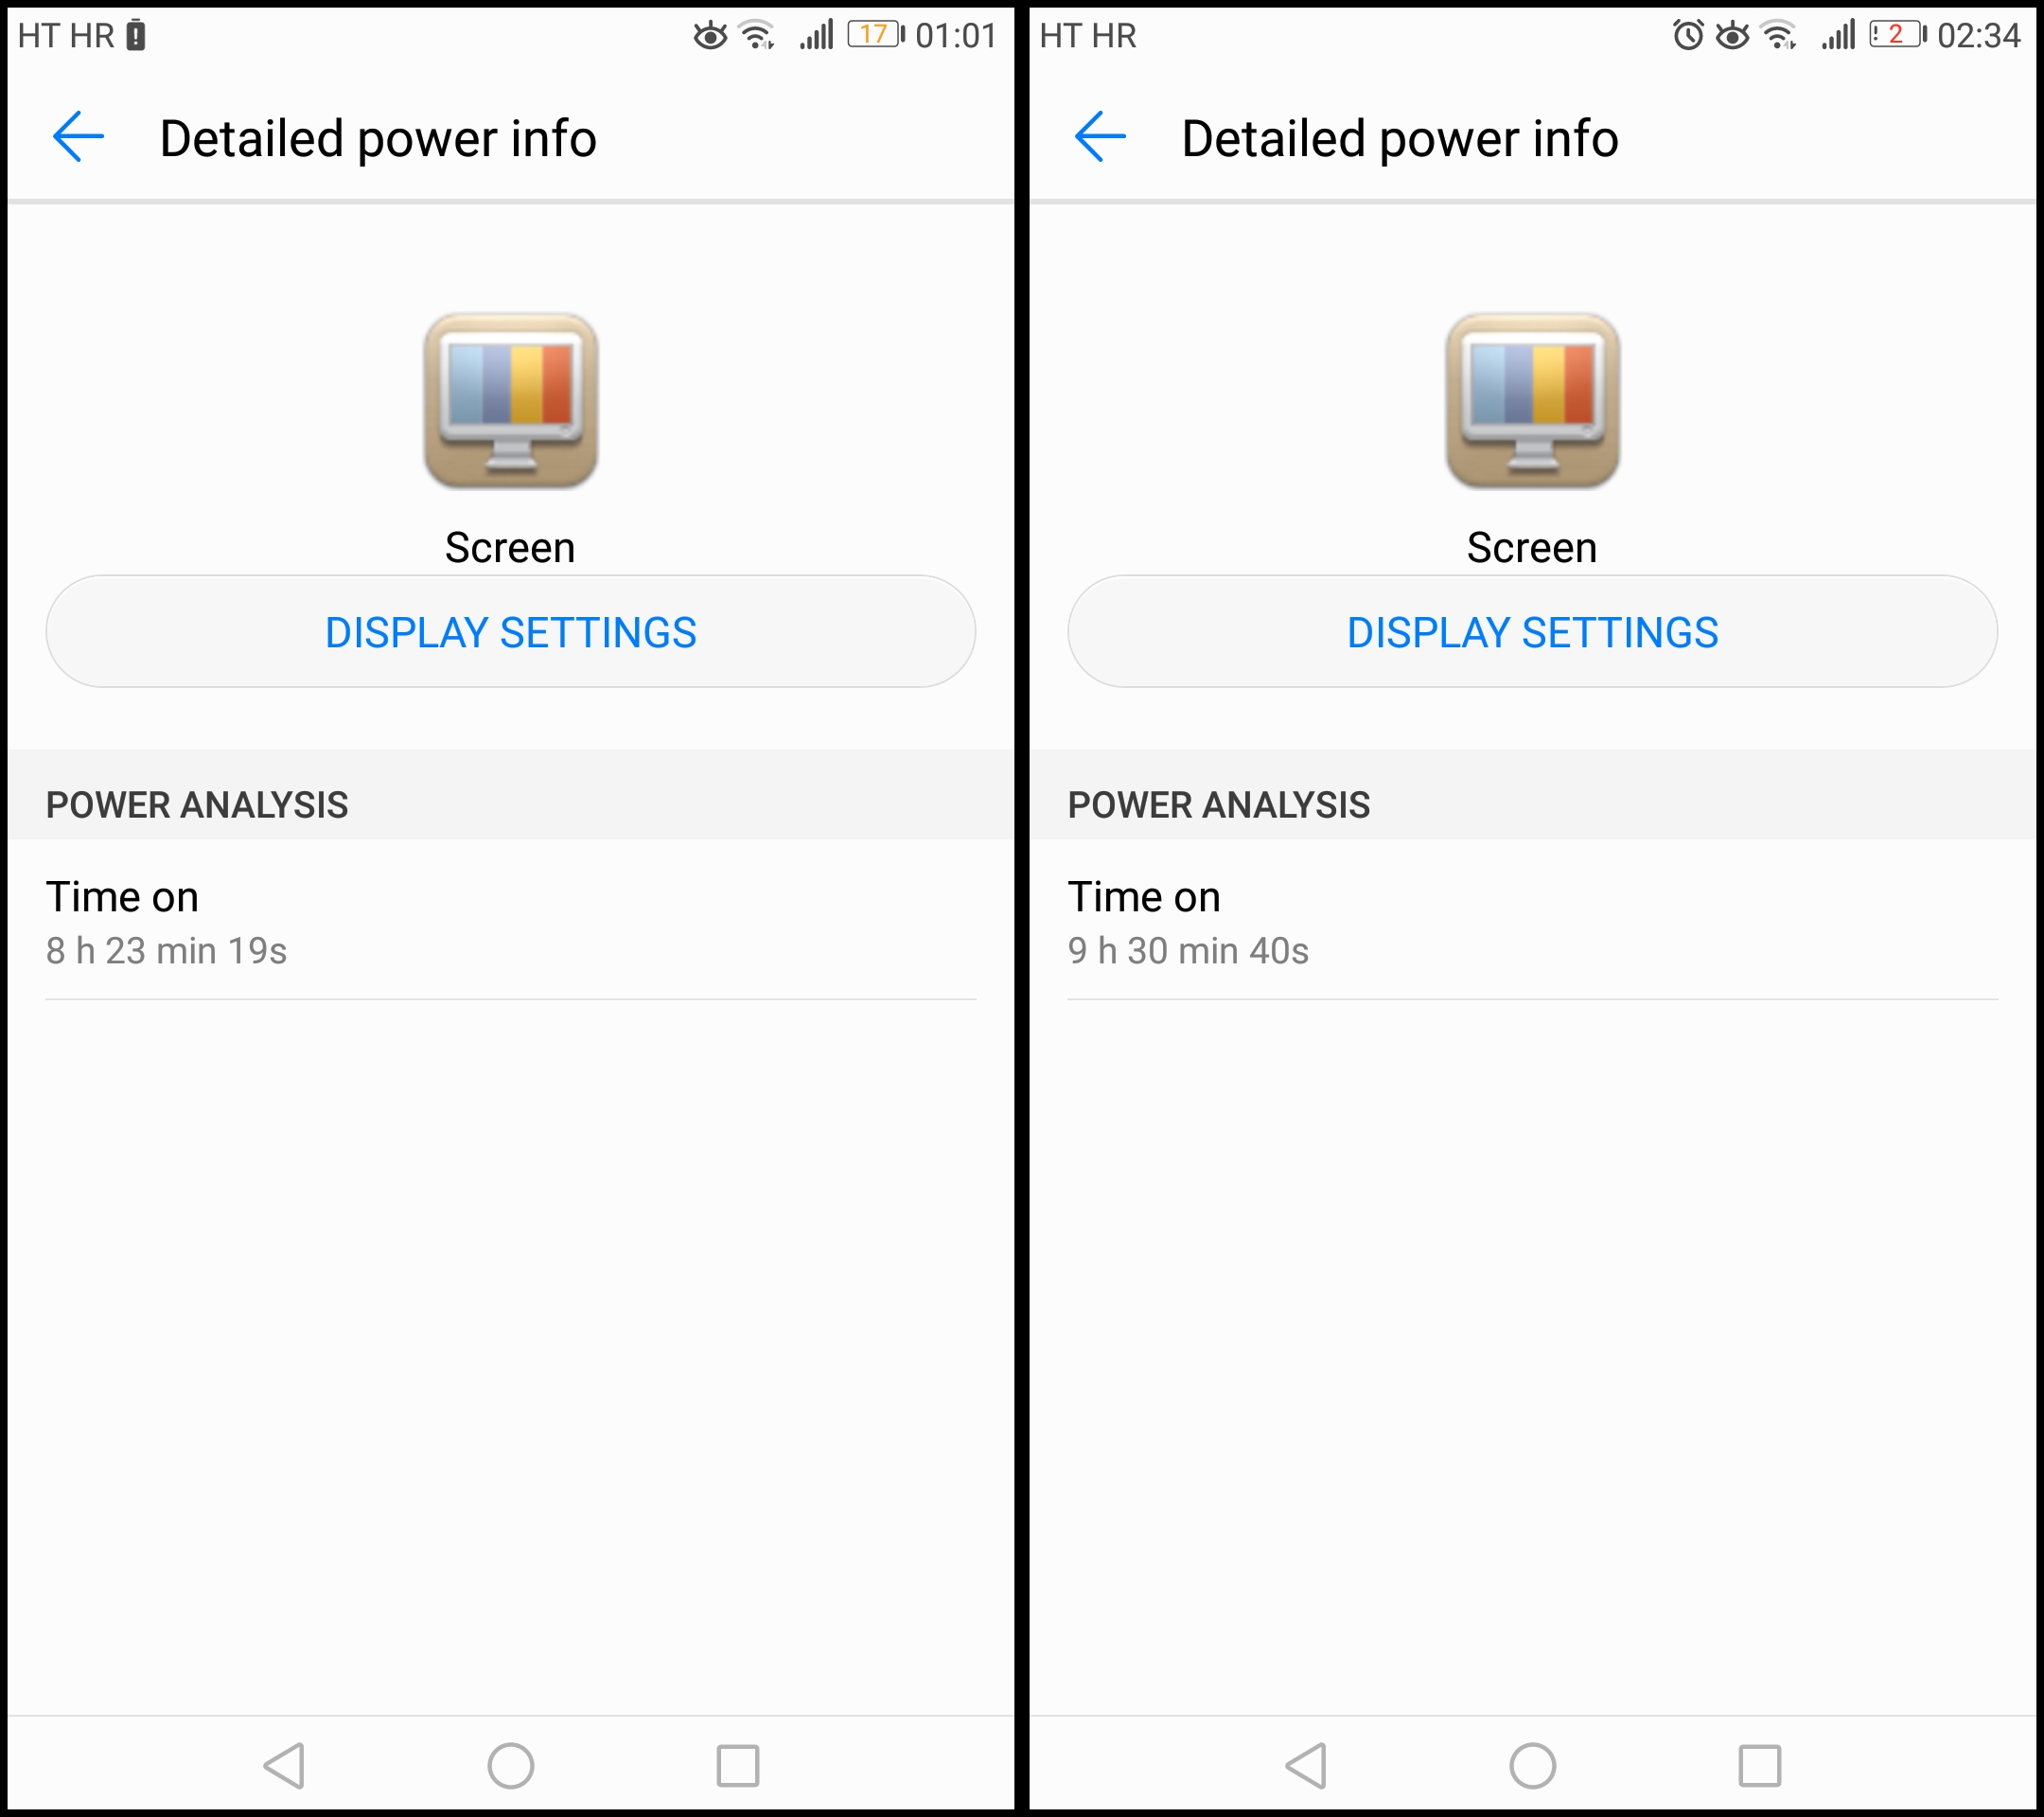Tap Android home circle in left navigation bar
Screen dimensions: 2044x1817
pyautogui.click(x=511, y=1766)
